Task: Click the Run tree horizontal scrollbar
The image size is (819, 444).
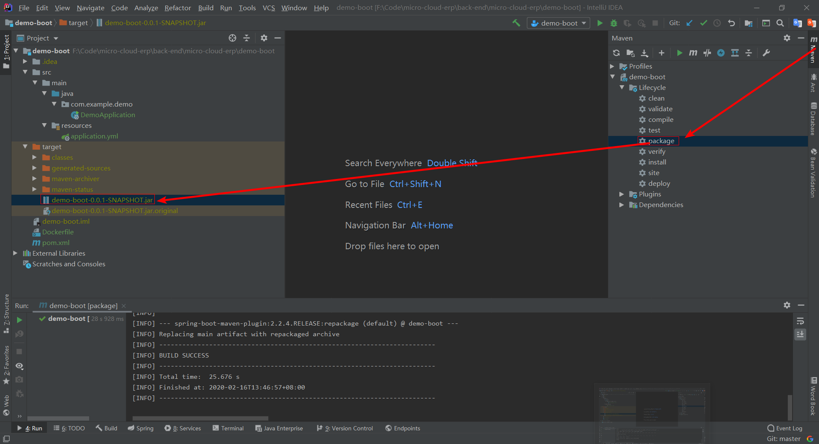Action: pyautogui.click(x=58, y=418)
